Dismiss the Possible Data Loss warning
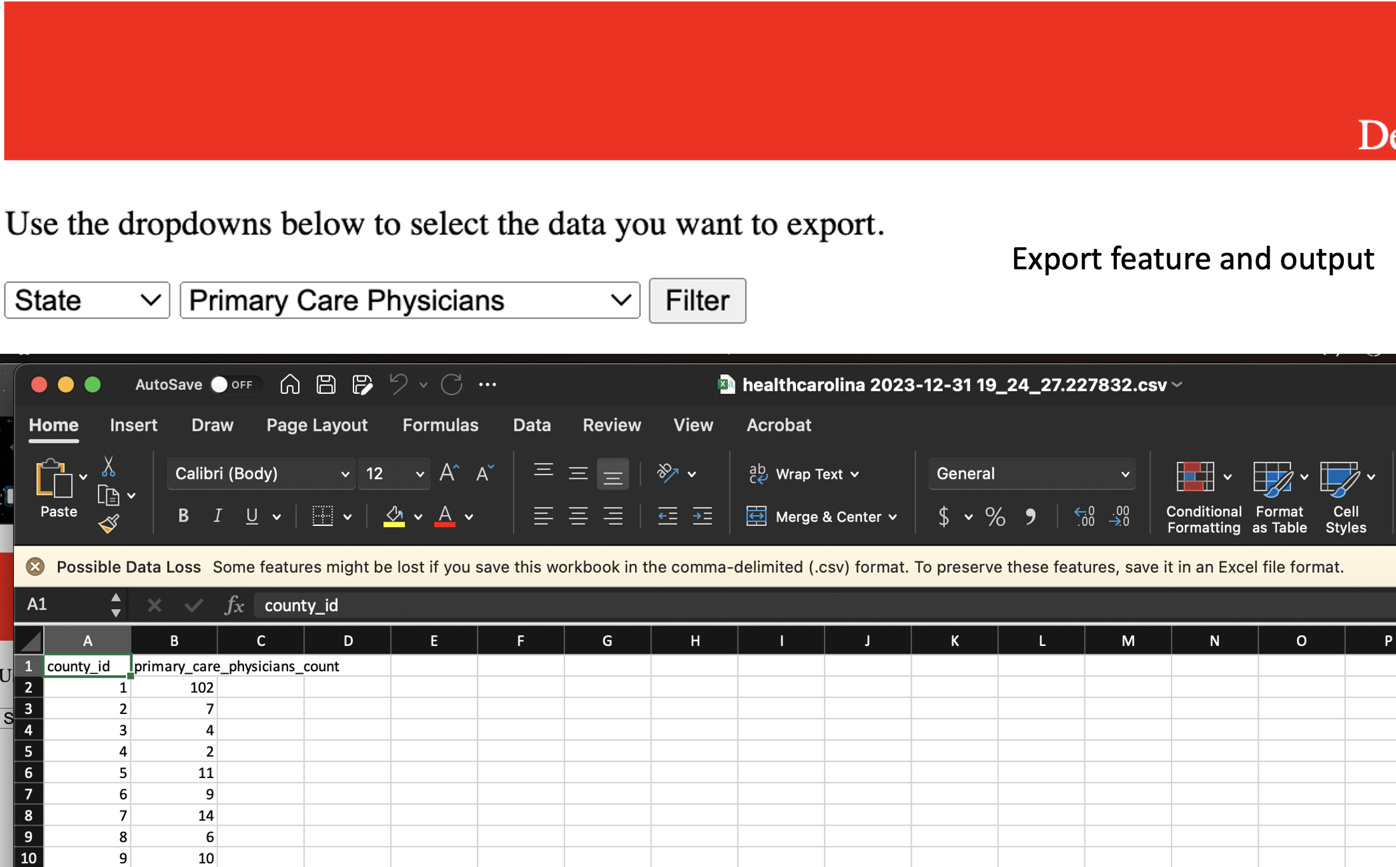This screenshot has width=1396, height=867. pos(35,567)
